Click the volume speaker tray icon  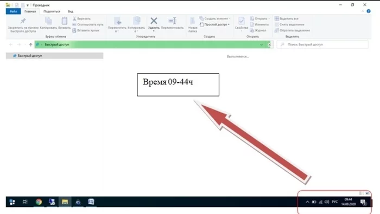click(x=327, y=202)
